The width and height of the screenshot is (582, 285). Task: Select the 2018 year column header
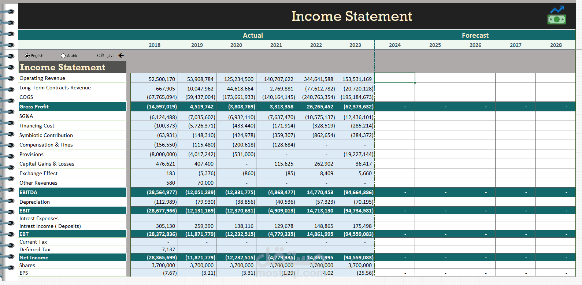pos(155,45)
